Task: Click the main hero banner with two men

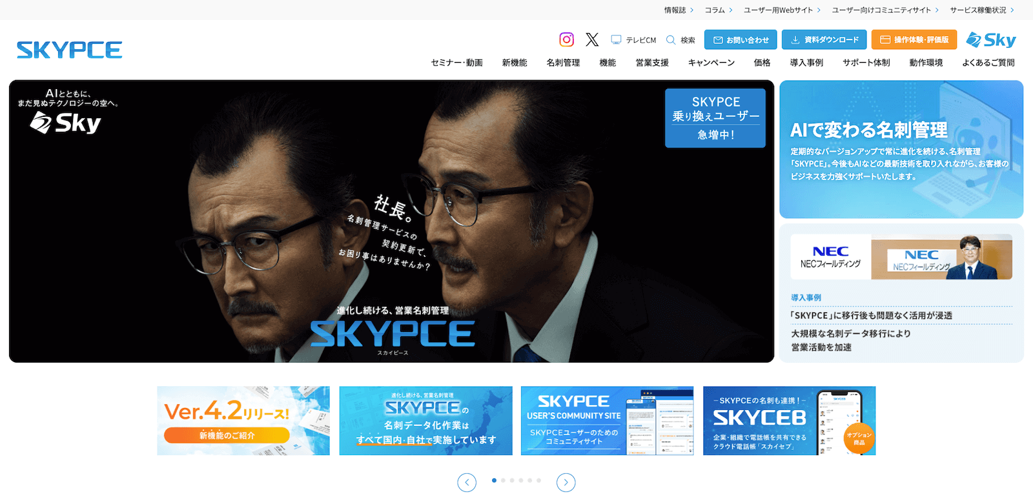Action: click(391, 221)
